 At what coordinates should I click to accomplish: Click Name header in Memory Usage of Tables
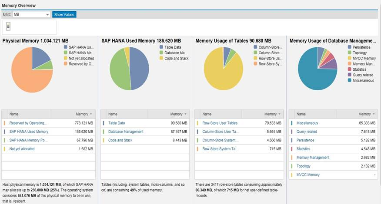click(221, 114)
